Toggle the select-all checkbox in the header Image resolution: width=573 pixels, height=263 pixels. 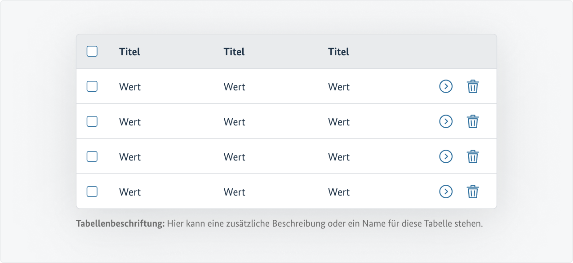[92, 51]
